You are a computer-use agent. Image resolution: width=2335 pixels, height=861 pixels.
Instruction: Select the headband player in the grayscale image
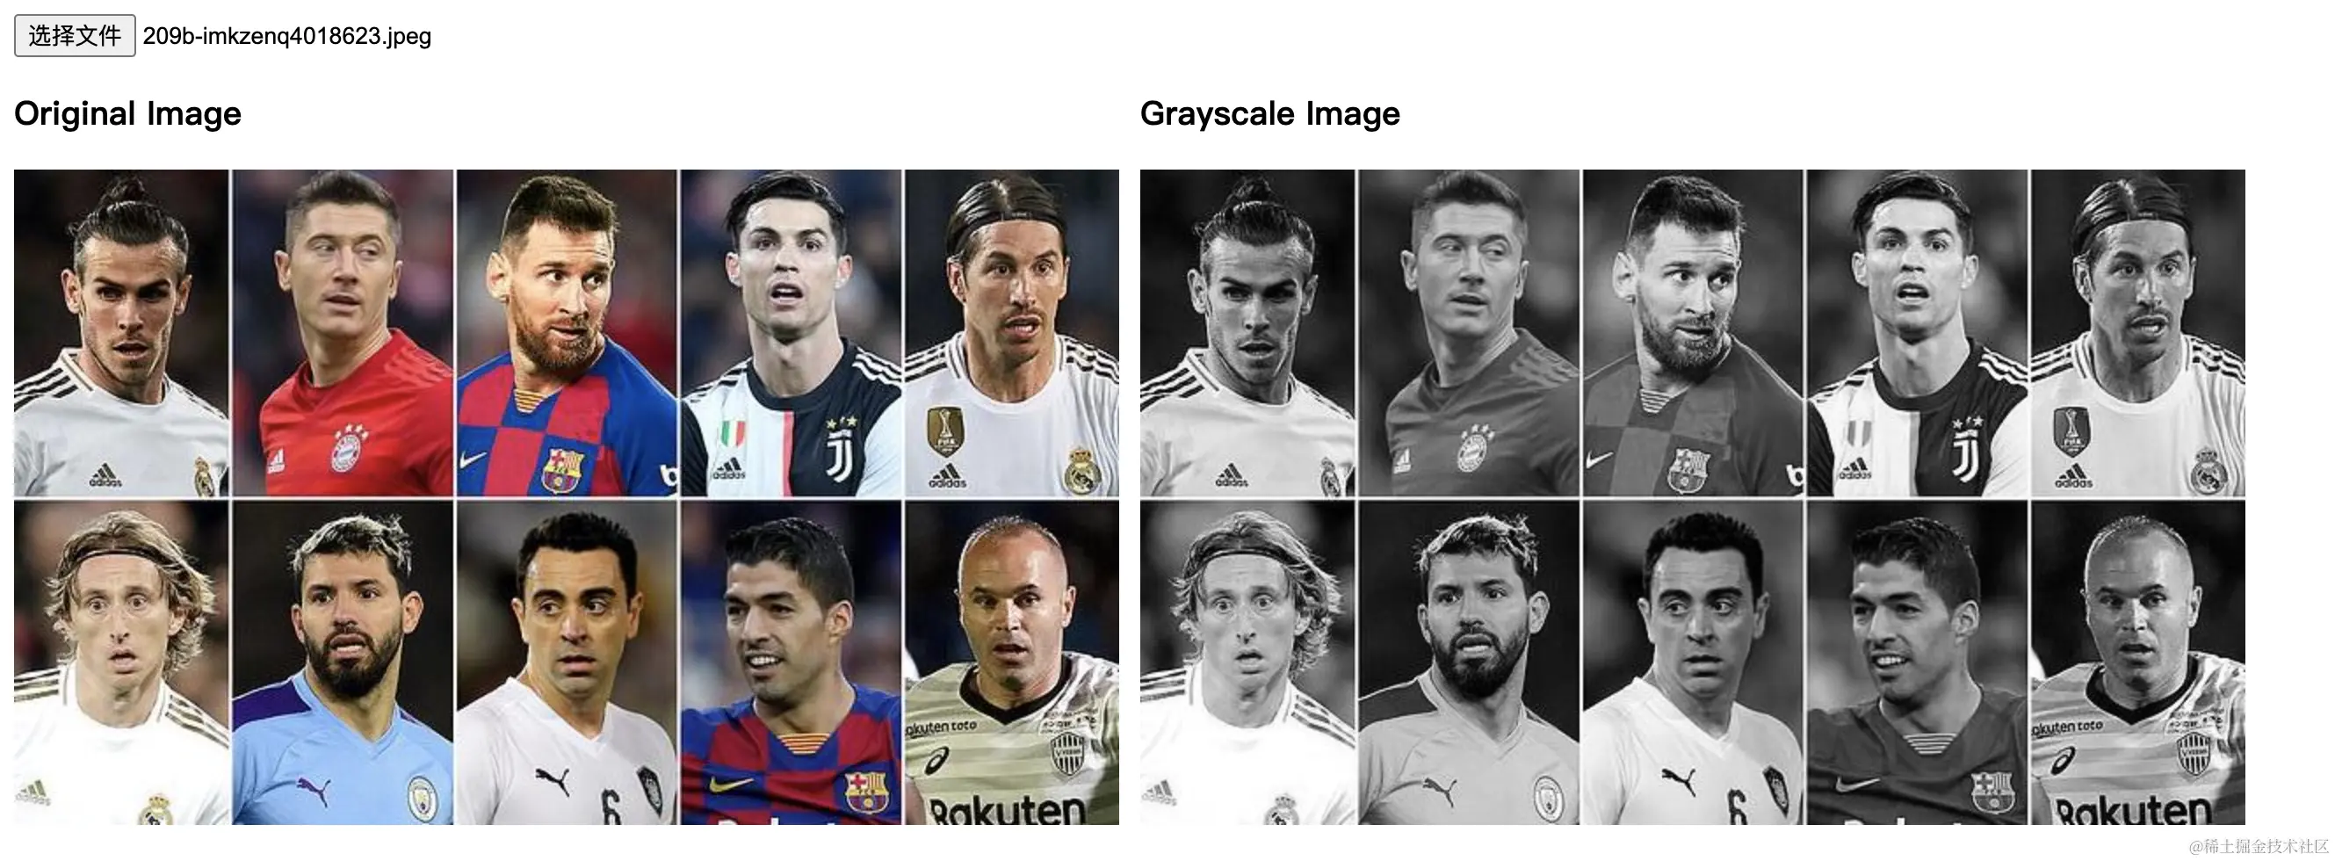[1247, 662]
